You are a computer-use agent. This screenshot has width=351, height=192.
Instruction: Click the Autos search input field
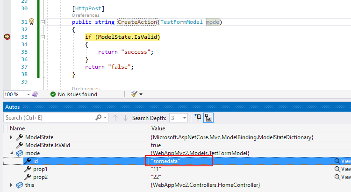(x=49, y=118)
